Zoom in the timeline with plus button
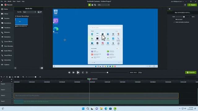This screenshot has width=198, height=111. 40,77
